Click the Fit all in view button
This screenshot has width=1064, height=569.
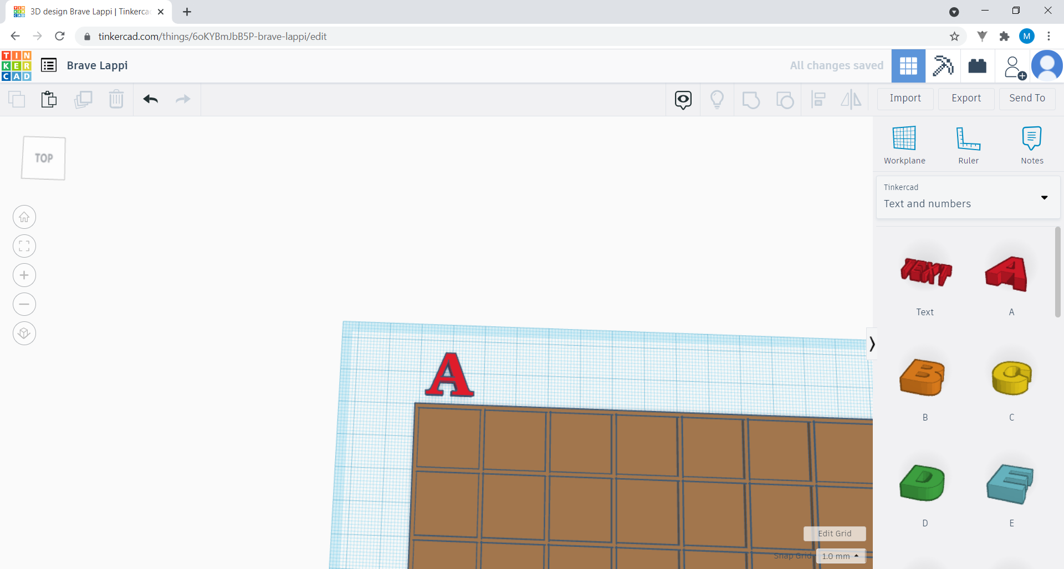pyautogui.click(x=24, y=246)
